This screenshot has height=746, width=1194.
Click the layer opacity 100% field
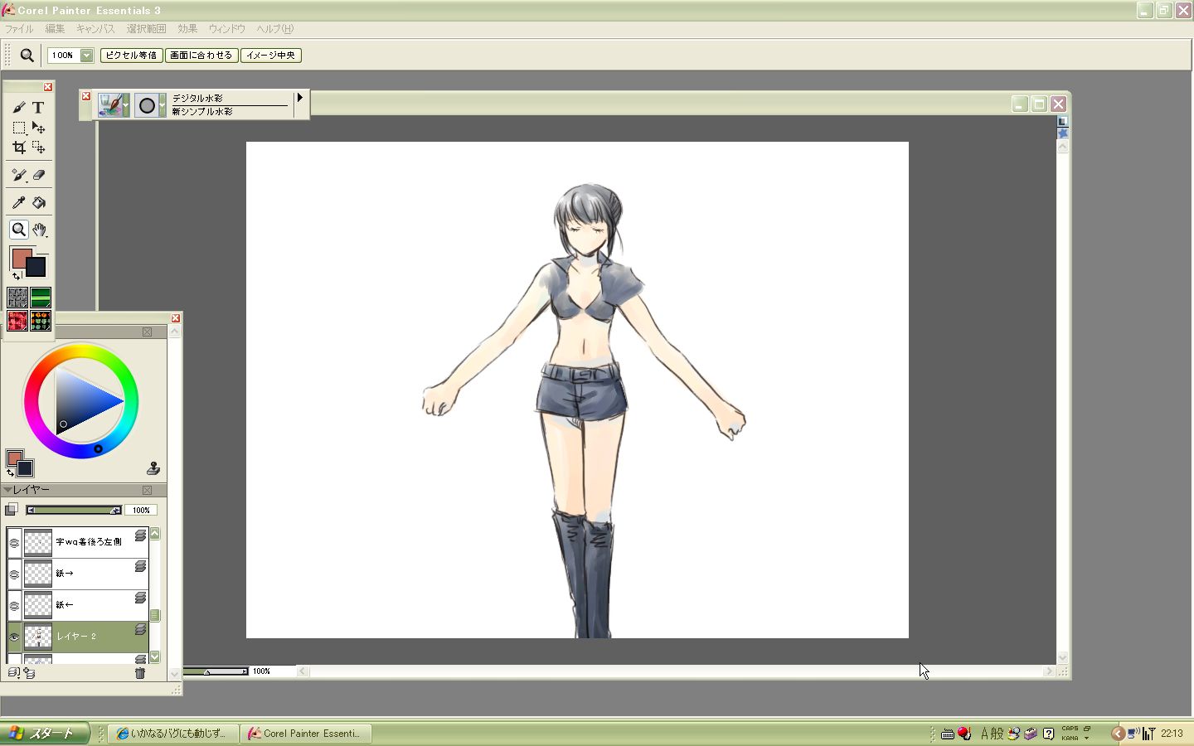[141, 510]
